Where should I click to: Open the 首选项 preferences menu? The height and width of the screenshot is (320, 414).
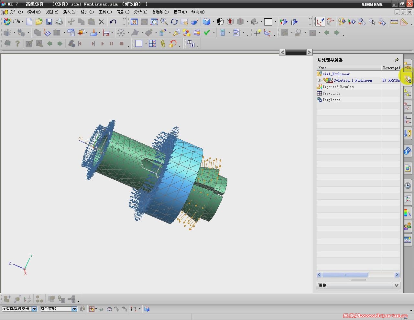tap(160, 12)
